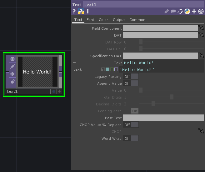This screenshot has height=172, width=205.
Task: Click the Word Wrap label
Action: 112,139
